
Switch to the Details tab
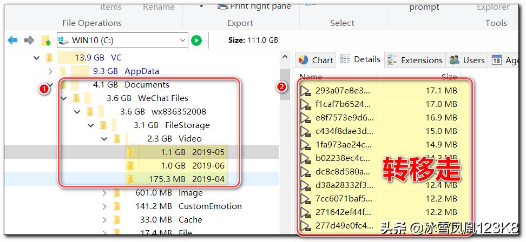[360, 59]
